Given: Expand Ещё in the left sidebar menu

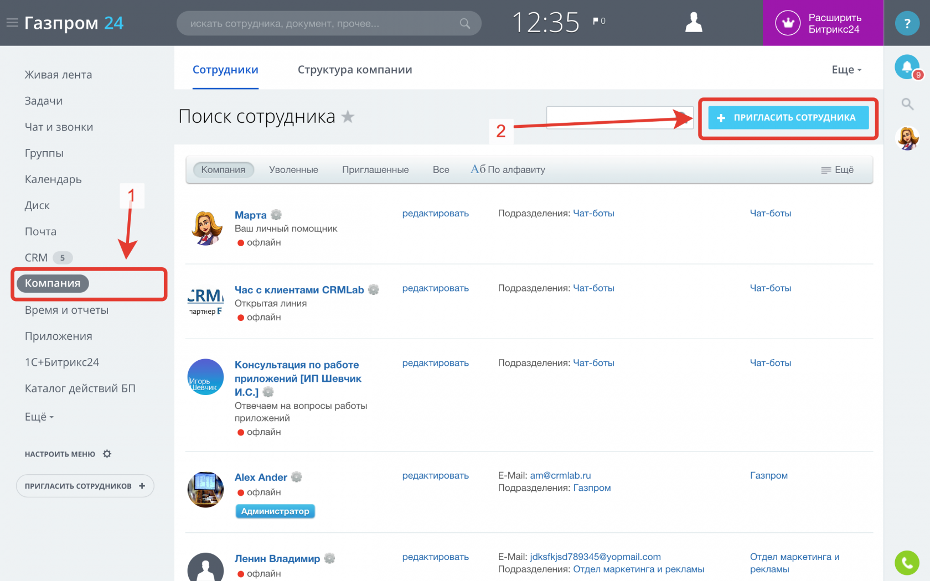Looking at the screenshot, I should tap(39, 417).
